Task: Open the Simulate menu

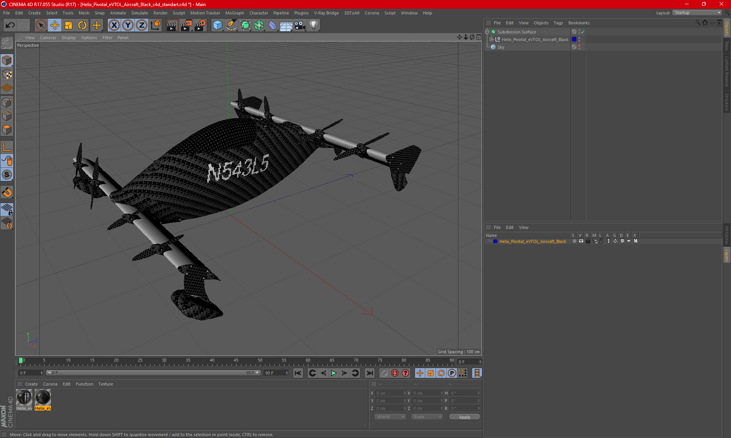Action: click(140, 13)
